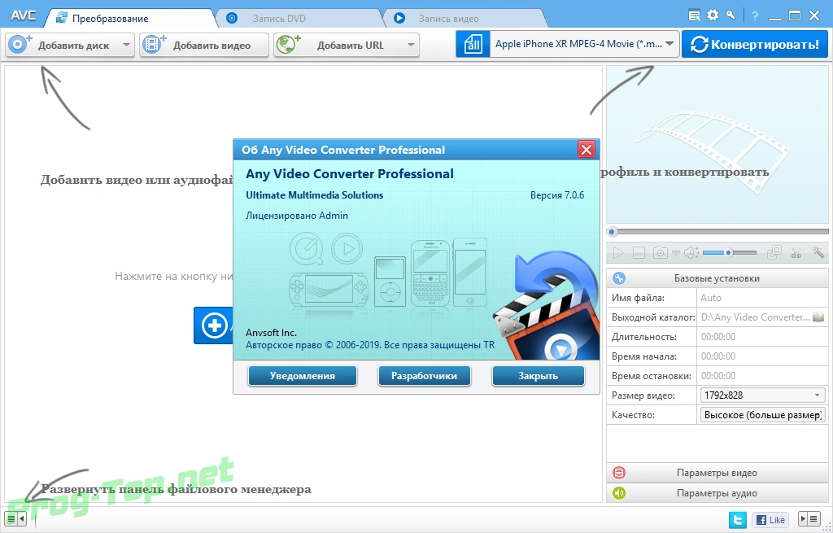The width and height of the screenshot is (833, 533).
Task: Open the Размер видео 1792x828 dropdown
Action: tap(762, 395)
